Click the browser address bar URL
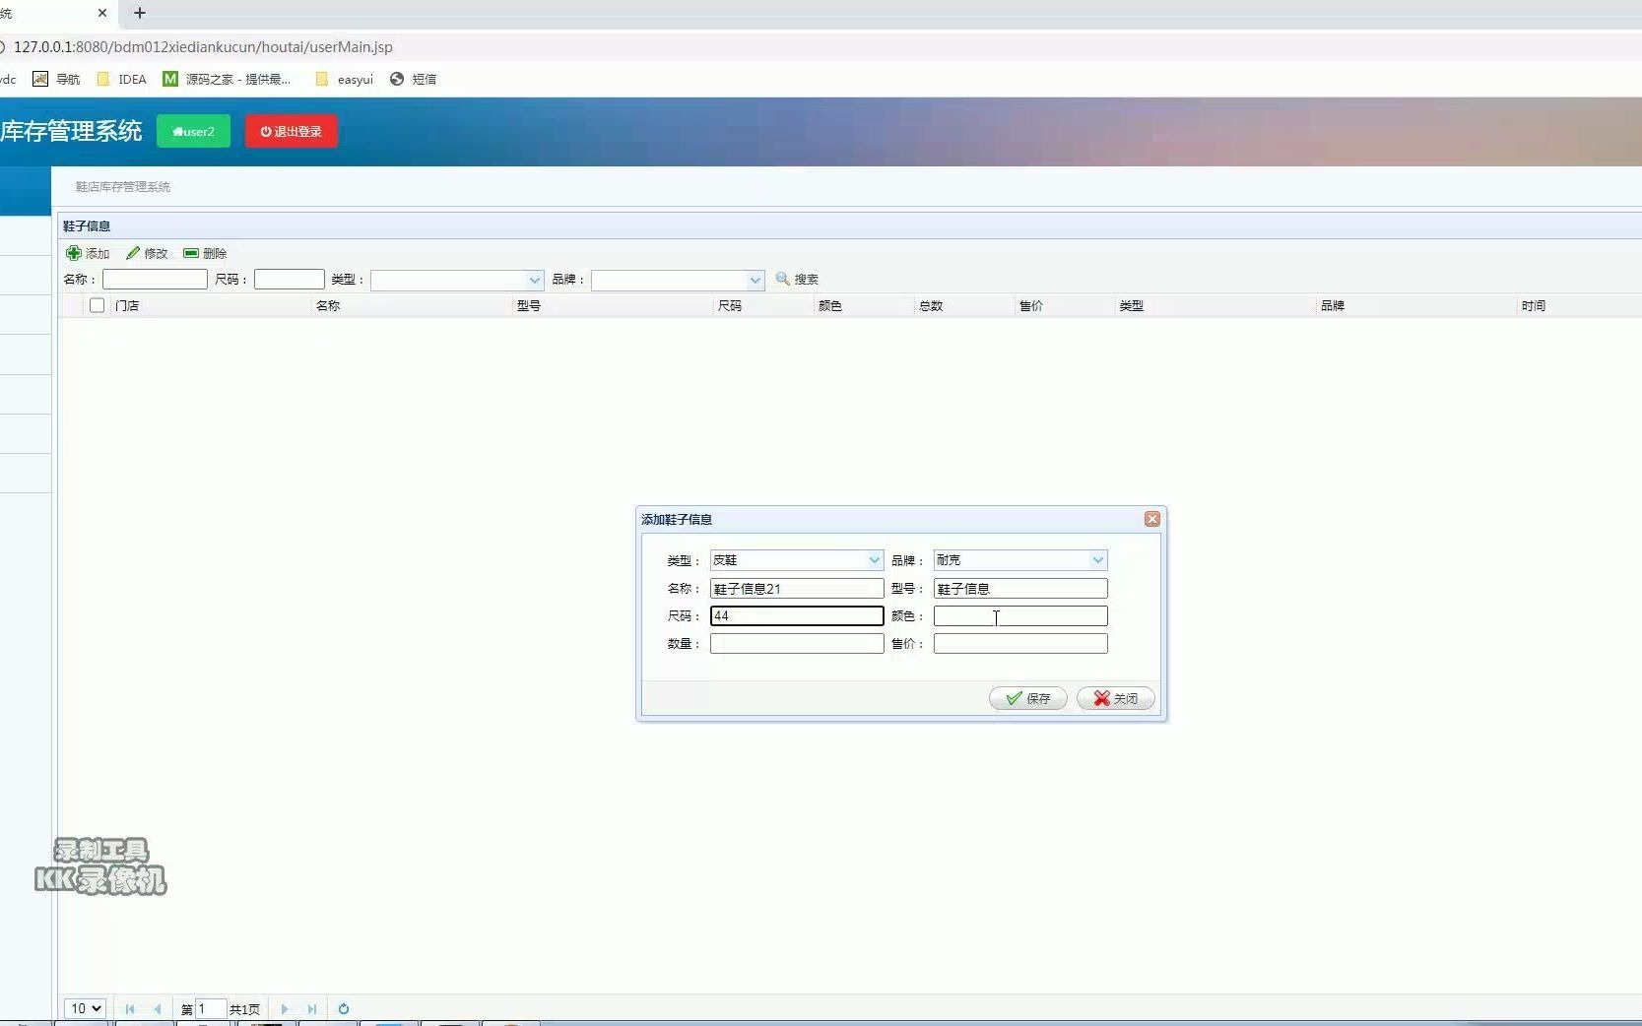The width and height of the screenshot is (1642, 1026). (x=203, y=46)
